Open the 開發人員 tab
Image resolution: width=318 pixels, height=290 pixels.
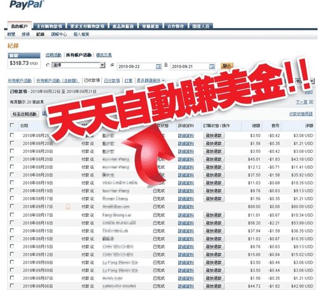[201, 26]
